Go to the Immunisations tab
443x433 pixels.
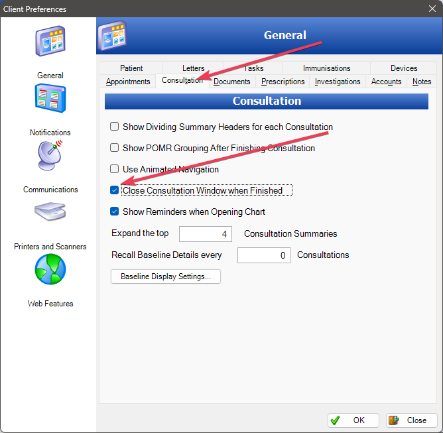(x=326, y=68)
